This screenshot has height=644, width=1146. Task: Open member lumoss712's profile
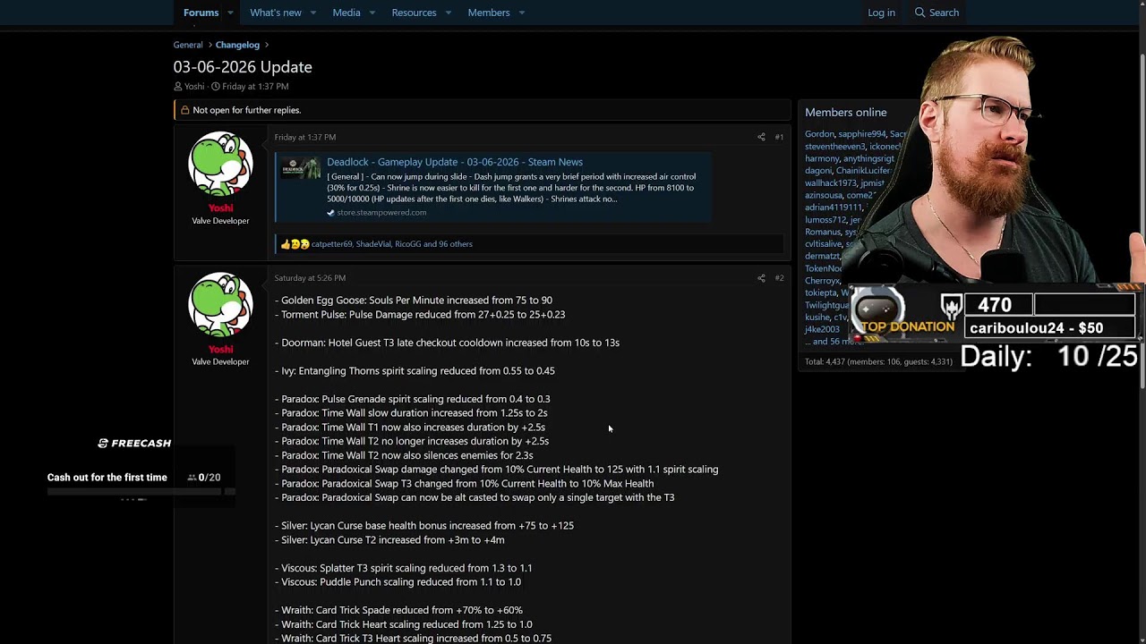point(825,220)
